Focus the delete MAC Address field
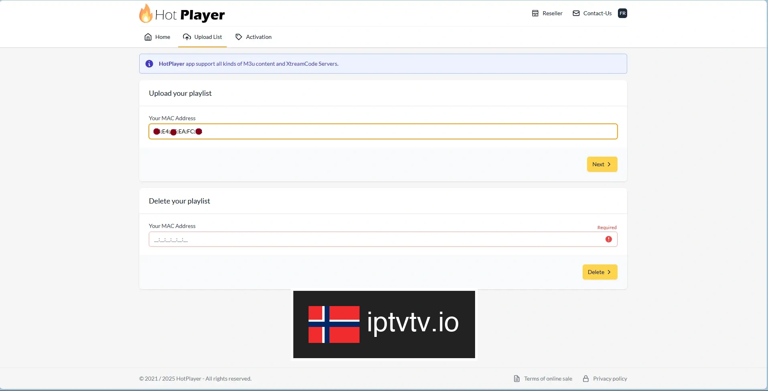The width and height of the screenshot is (768, 391). point(383,239)
